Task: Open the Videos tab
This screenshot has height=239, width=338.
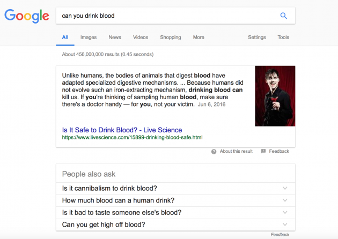Action: coord(141,38)
